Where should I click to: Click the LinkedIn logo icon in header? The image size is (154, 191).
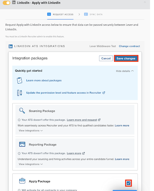pos(14,2)
